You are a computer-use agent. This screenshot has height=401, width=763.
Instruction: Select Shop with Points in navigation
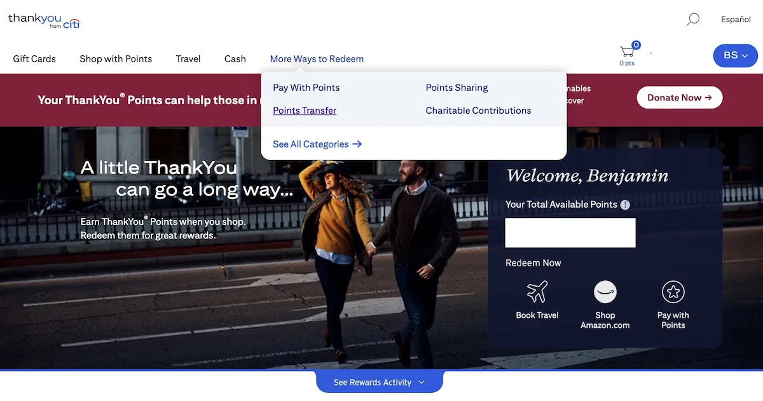click(116, 59)
